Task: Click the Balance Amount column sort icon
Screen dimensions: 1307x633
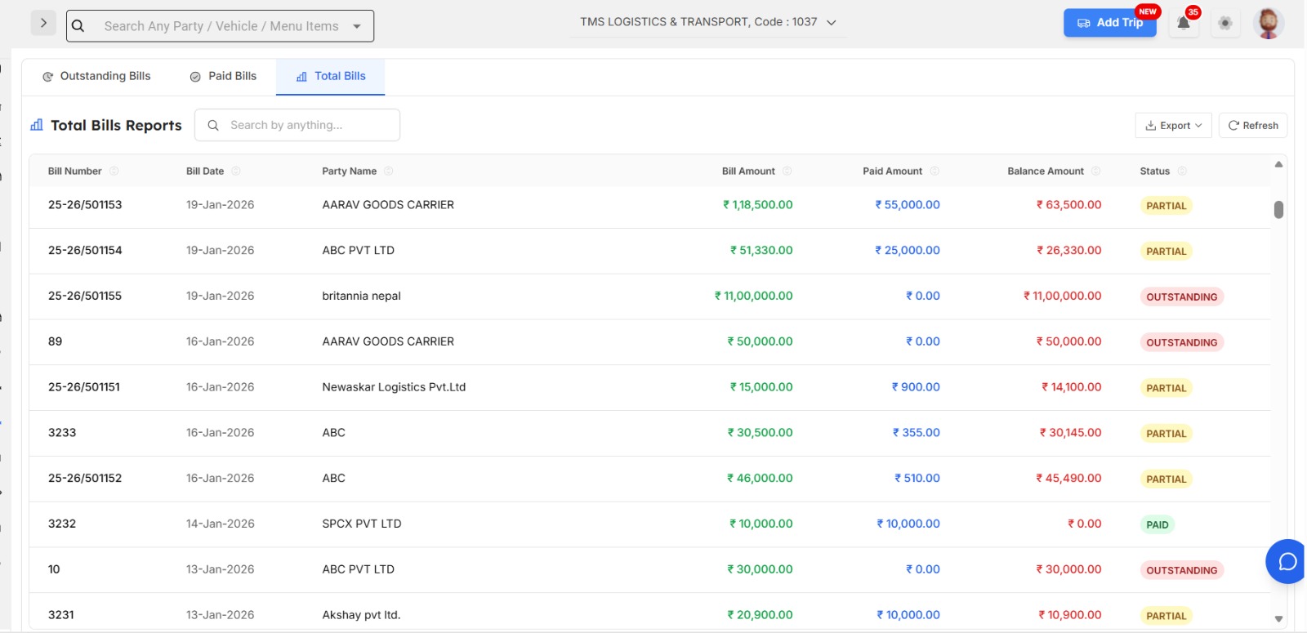Action: coord(1096,172)
